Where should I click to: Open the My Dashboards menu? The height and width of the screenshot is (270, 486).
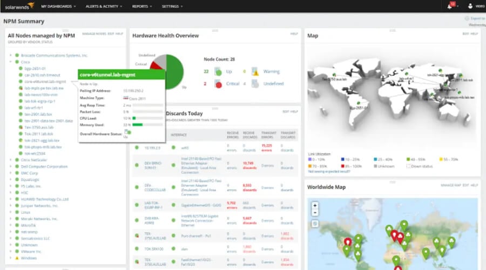tap(58, 6)
